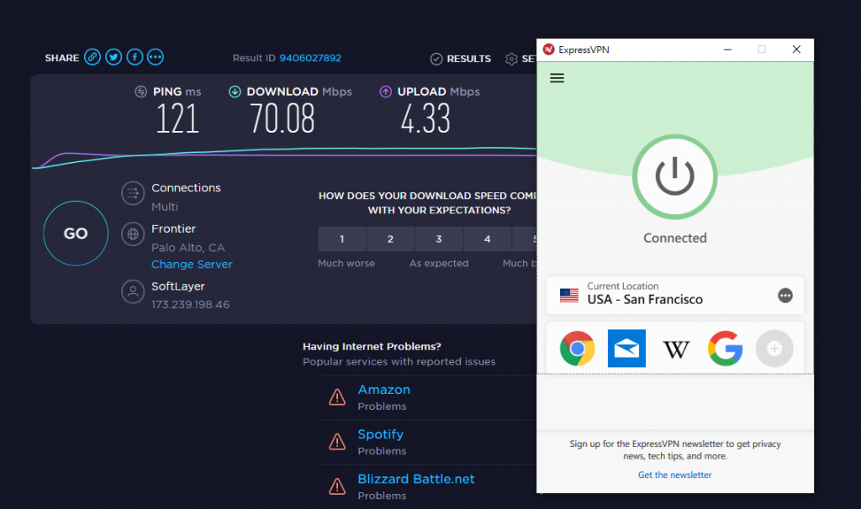Click the Palo Alto, CA text
The image size is (861, 509).
188,248
